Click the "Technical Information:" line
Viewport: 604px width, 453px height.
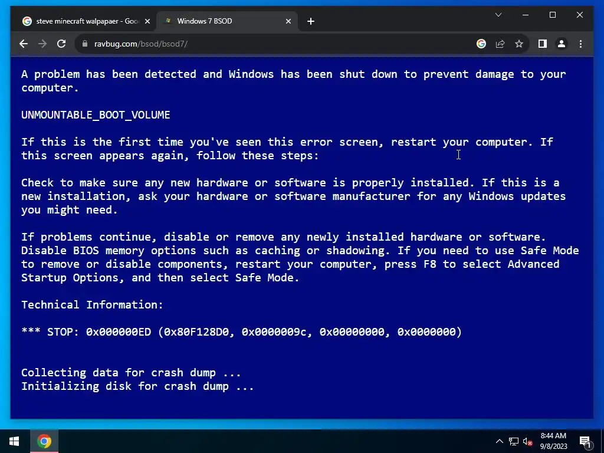(92, 305)
